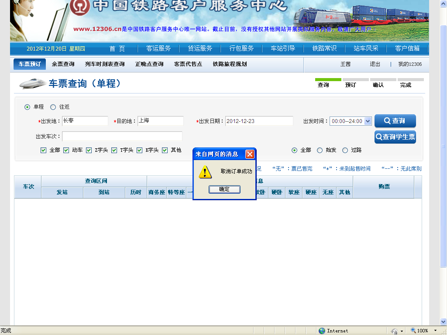Click the 硬座 column header

[311, 192]
